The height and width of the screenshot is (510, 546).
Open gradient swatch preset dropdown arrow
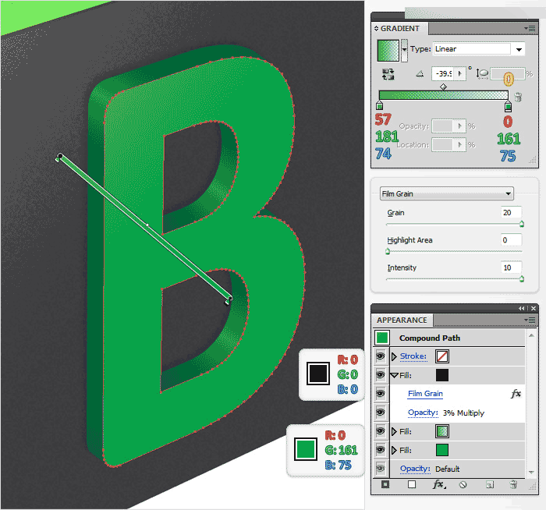[x=404, y=50]
